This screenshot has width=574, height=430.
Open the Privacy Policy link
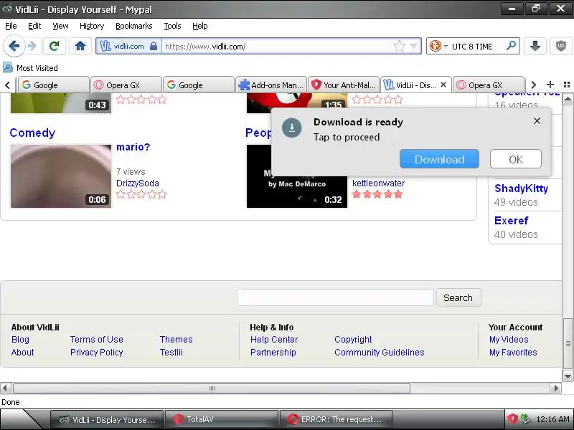click(97, 352)
